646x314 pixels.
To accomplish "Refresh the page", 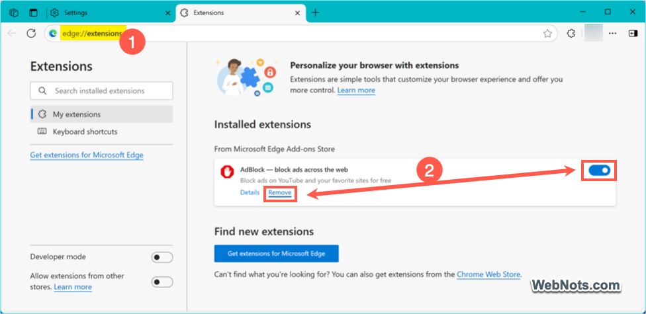I will click(31, 33).
